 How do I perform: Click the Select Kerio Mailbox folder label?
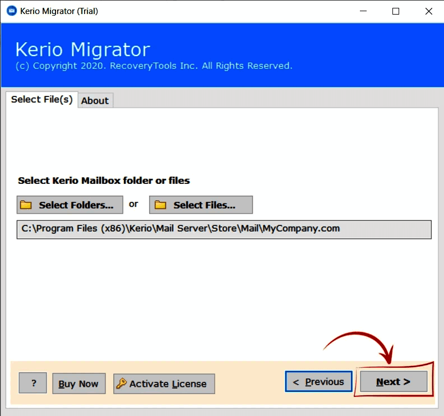(104, 181)
